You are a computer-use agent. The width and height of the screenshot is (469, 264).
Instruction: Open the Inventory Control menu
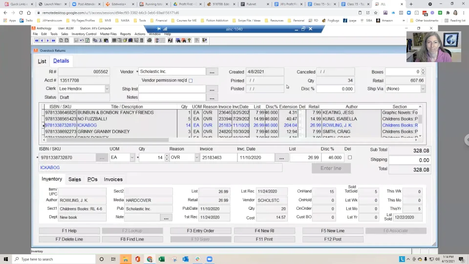tap(84, 34)
